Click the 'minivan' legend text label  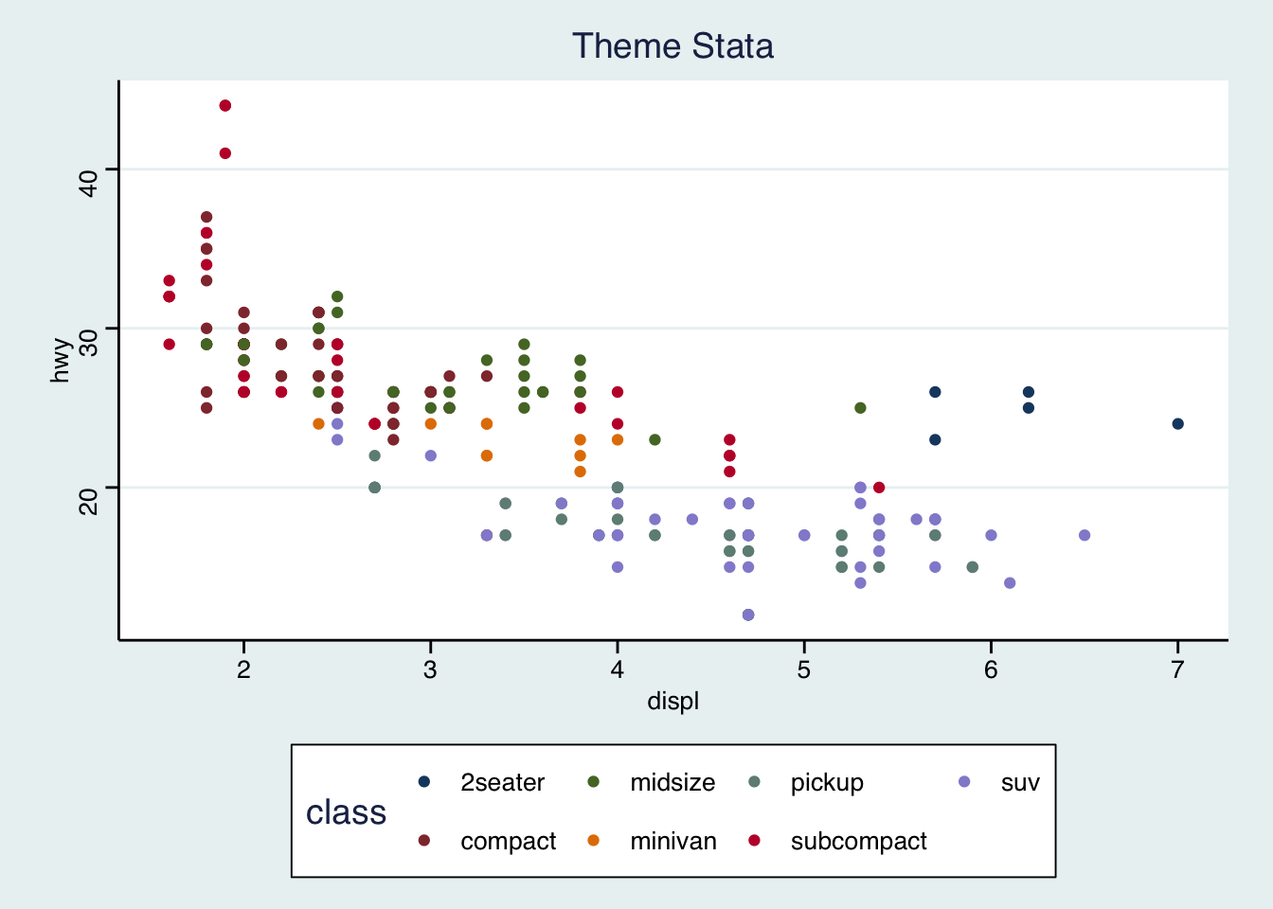click(x=673, y=841)
